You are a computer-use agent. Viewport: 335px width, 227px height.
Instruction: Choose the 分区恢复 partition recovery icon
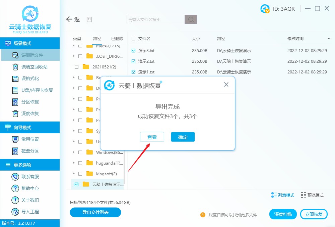pos(15,102)
